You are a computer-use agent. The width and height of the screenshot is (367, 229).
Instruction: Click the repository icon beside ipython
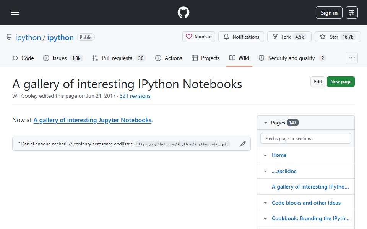9,37
